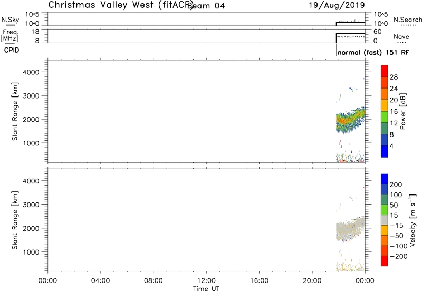
Task: Pick the bright blue lowest Power colorbar segment
Action: (x=385, y=151)
